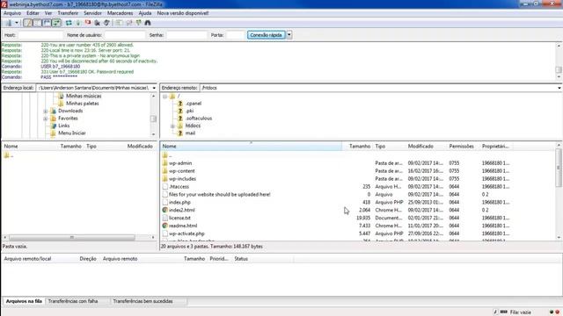Select the readme.html Chrome file icon
Screen dimensions: 563x316
point(165,226)
